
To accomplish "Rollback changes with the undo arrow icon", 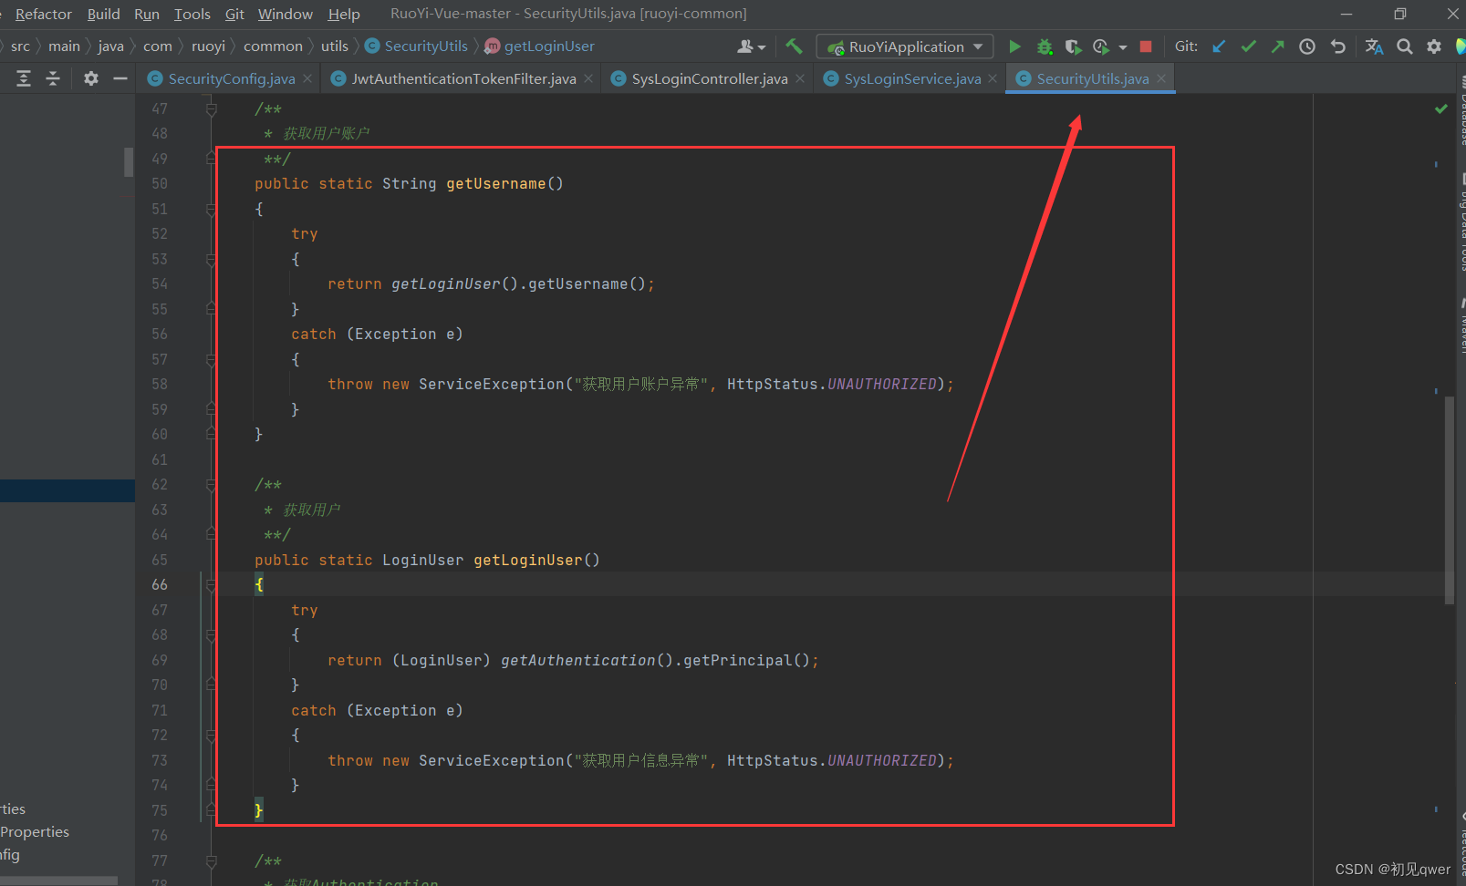I will pos(1338,46).
